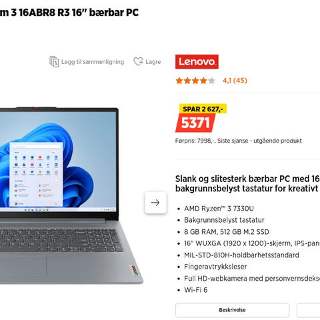Select the grey fifth rating star
This screenshot has width=320, height=320.
[x=211, y=81]
